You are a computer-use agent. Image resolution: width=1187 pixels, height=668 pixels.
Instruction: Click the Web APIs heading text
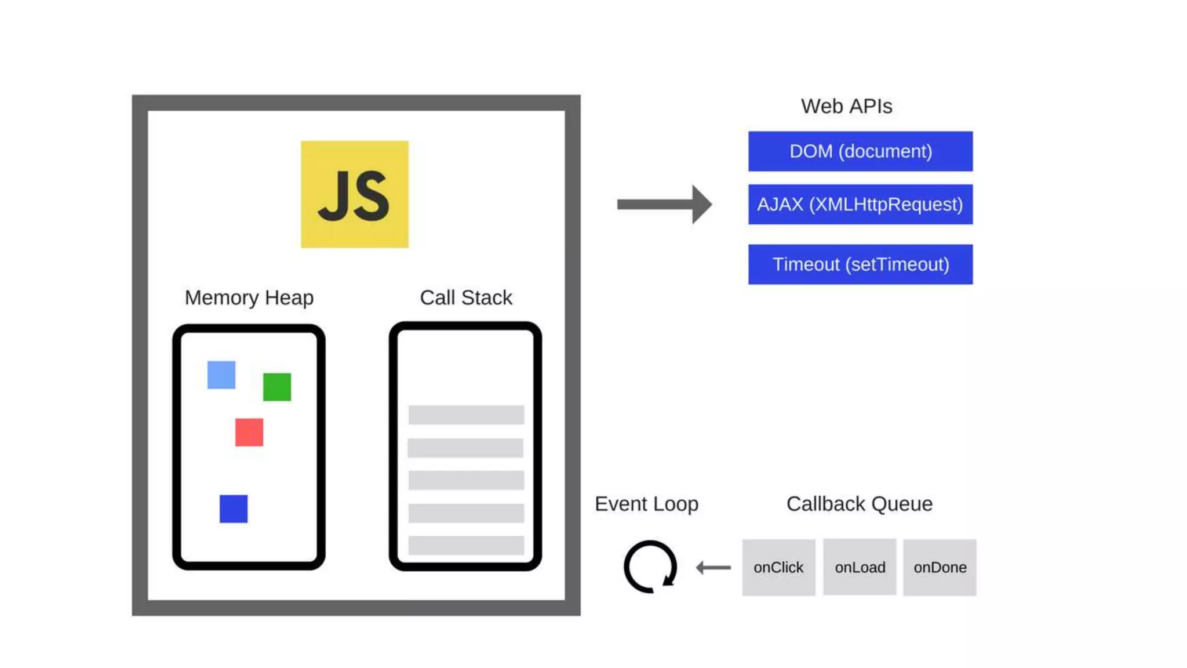(846, 106)
